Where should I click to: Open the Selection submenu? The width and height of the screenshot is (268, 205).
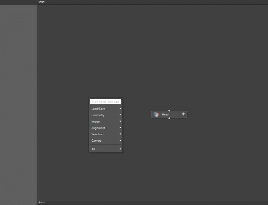point(106,134)
